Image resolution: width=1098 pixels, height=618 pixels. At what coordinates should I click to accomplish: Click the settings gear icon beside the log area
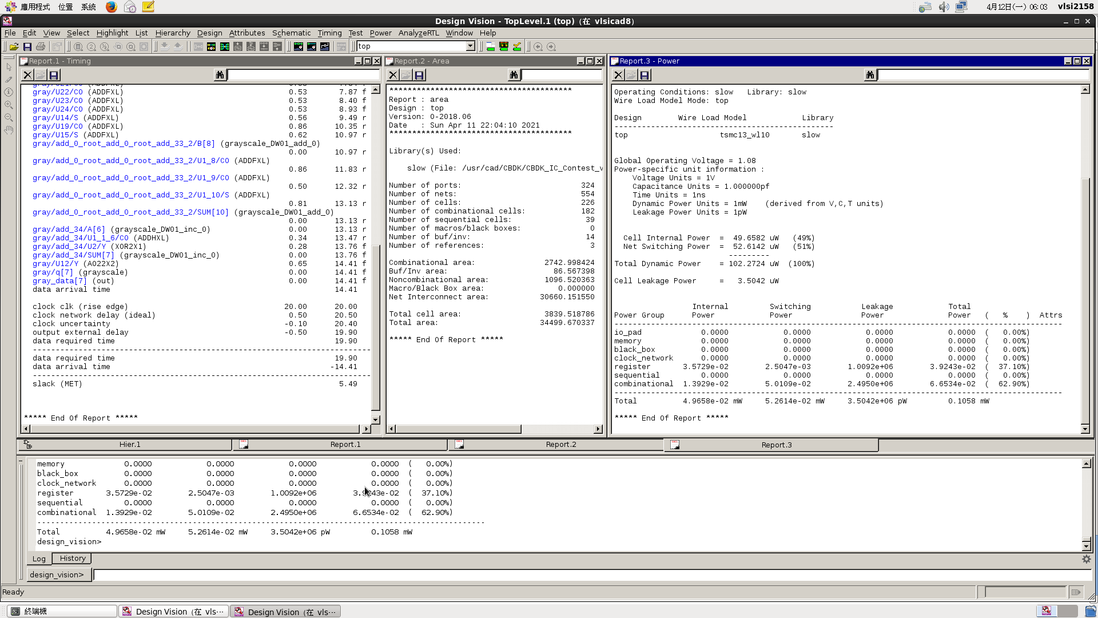tap(1086, 559)
